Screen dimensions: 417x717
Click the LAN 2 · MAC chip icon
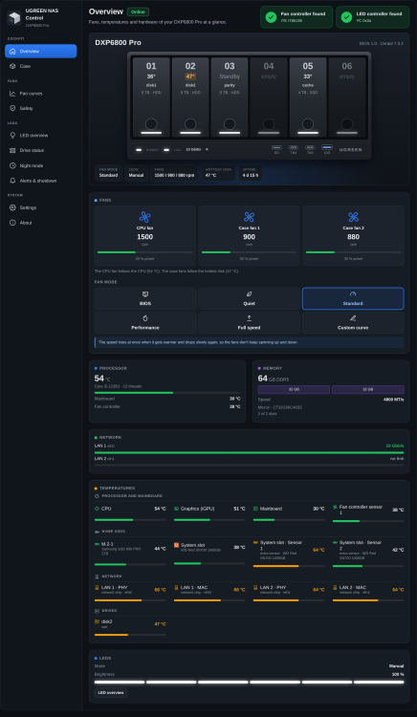pos(335,587)
